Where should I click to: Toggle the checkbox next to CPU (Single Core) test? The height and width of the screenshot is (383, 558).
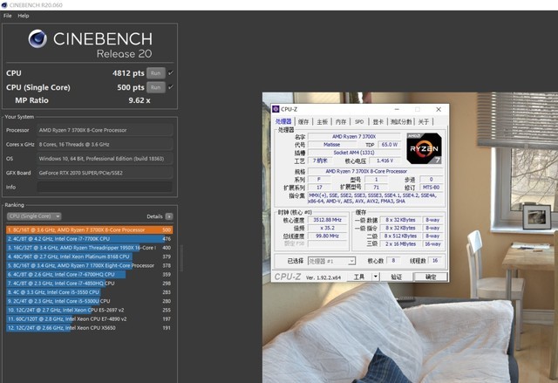click(x=171, y=87)
